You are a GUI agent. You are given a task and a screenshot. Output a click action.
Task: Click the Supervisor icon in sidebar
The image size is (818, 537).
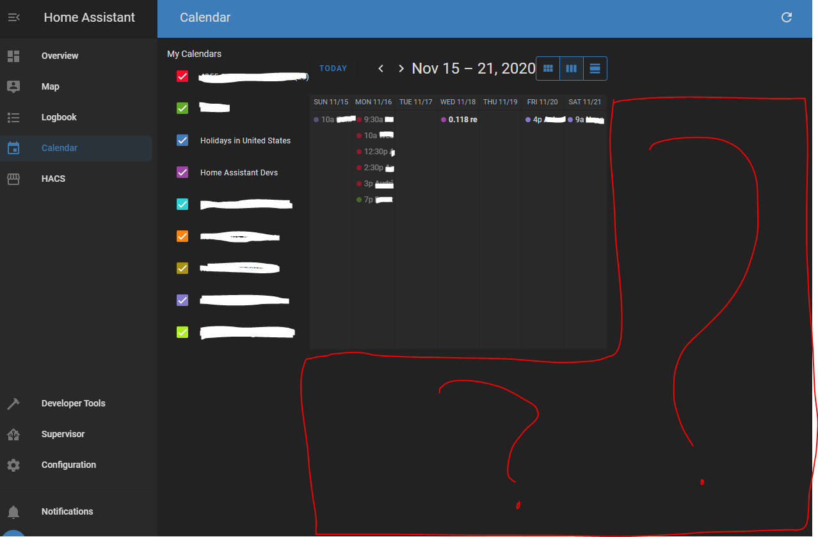(13, 434)
